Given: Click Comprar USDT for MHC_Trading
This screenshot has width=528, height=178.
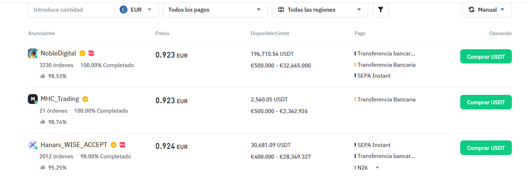Looking at the screenshot, I should [x=486, y=102].
